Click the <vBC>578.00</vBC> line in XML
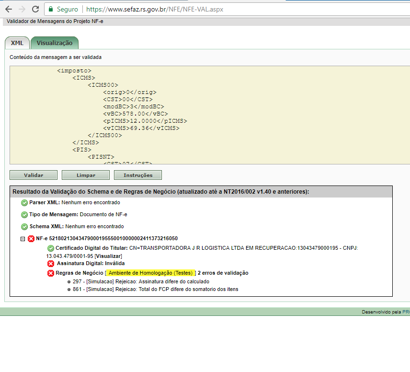The image size is (410, 372). click(x=136, y=114)
